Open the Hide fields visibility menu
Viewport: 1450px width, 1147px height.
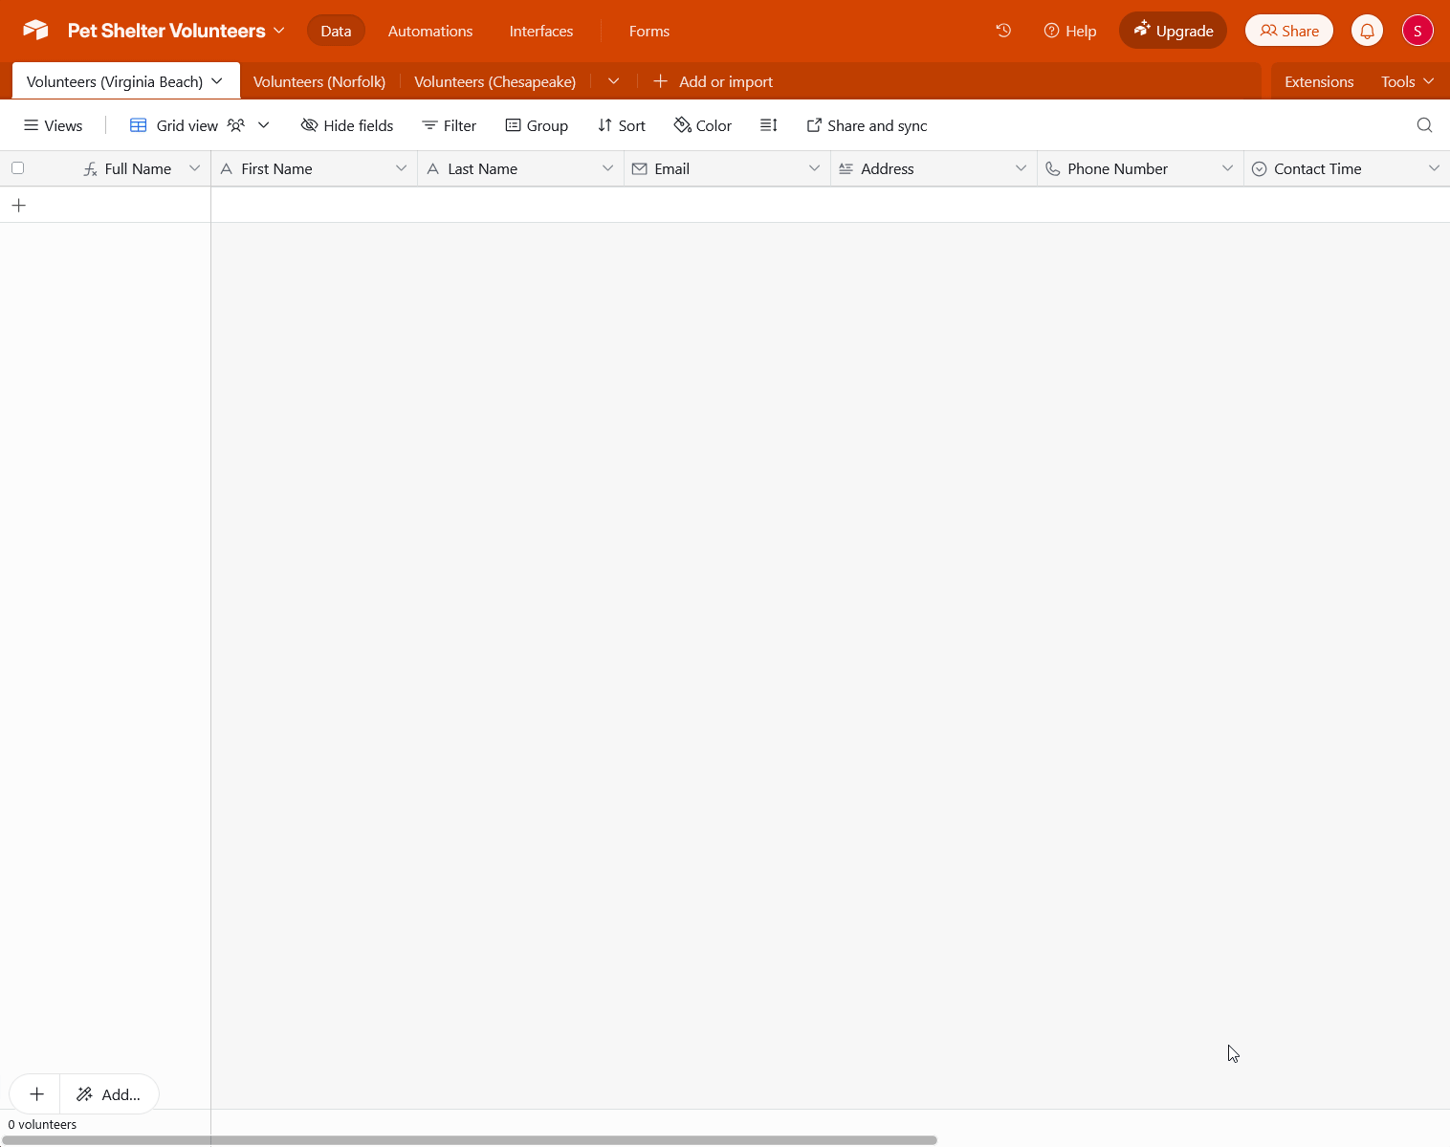coord(347,125)
